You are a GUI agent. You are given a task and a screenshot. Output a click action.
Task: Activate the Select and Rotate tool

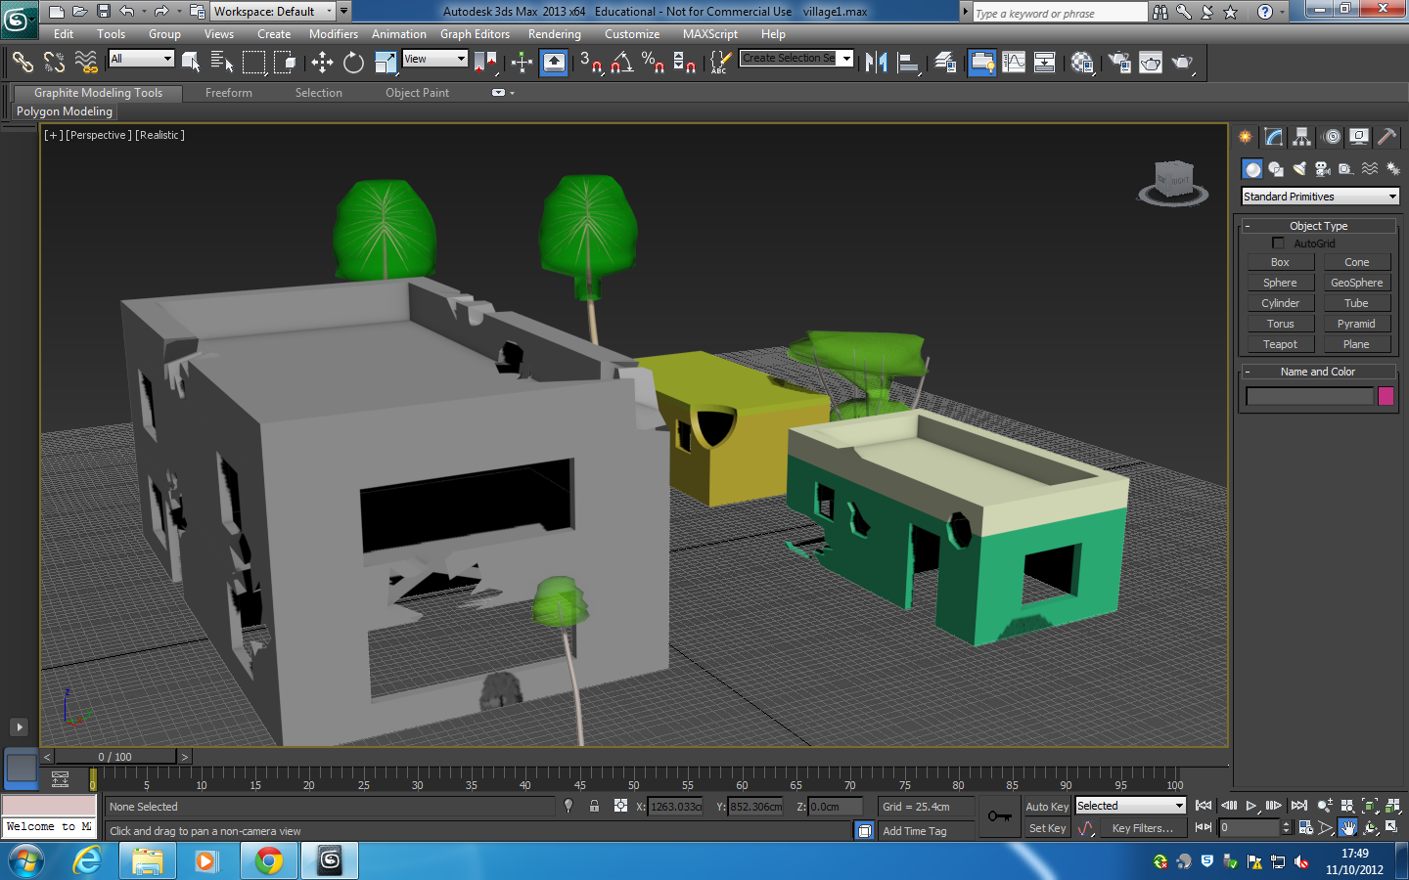click(x=353, y=64)
